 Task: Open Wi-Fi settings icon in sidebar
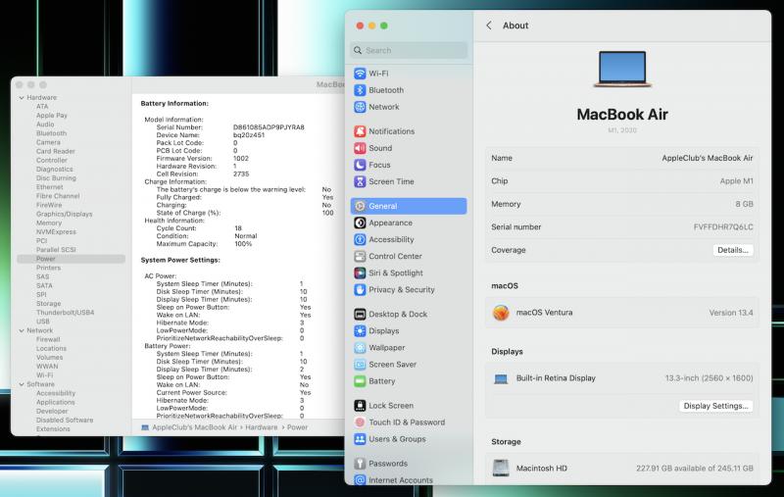pos(360,74)
